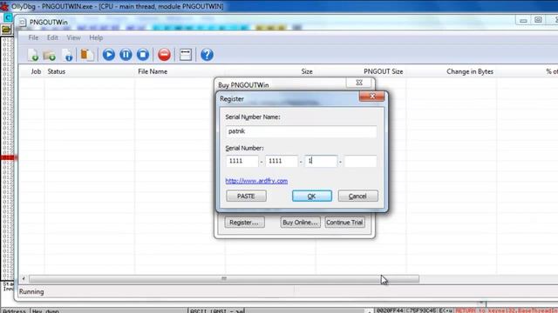Click the PNGOUTWin window maximize button
Viewport: 558px width, 313px height.
tap(538, 20)
